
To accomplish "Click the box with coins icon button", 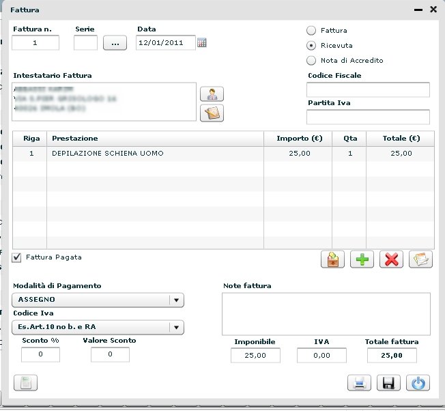I will (x=332, y=259).
